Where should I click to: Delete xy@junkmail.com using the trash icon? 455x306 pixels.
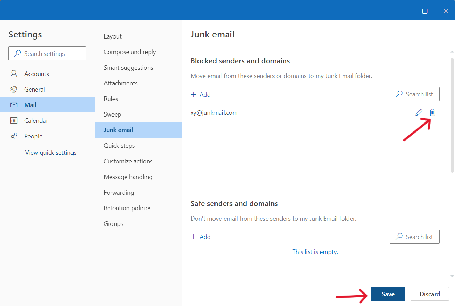tap(432, 112)
